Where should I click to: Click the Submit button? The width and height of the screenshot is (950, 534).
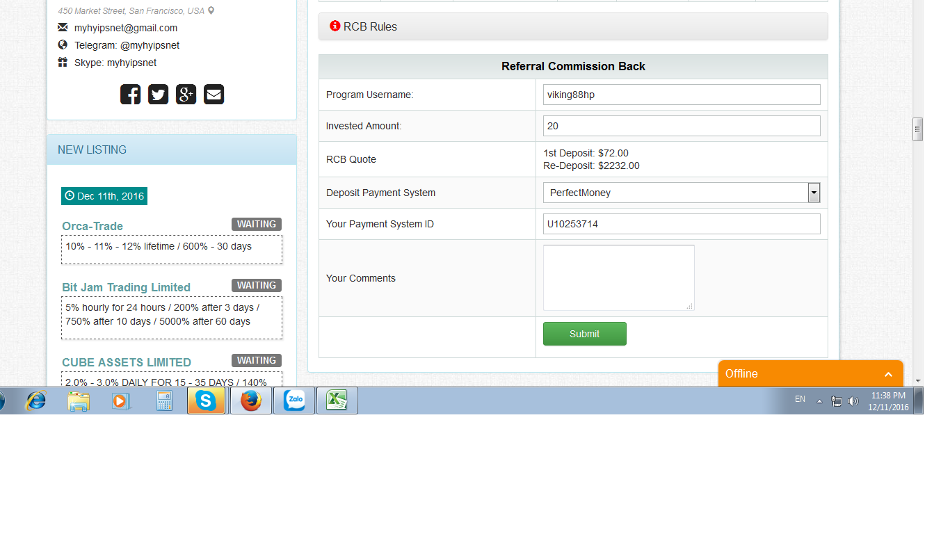(584, 334)
